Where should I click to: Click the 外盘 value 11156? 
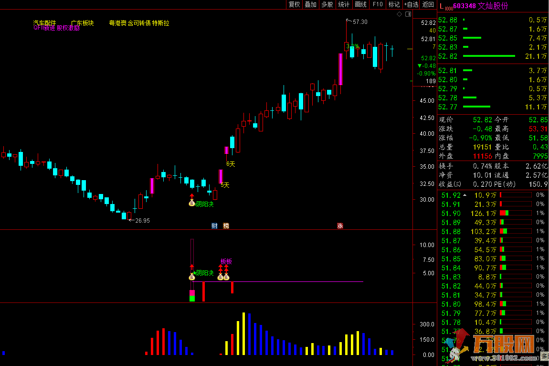483,156
